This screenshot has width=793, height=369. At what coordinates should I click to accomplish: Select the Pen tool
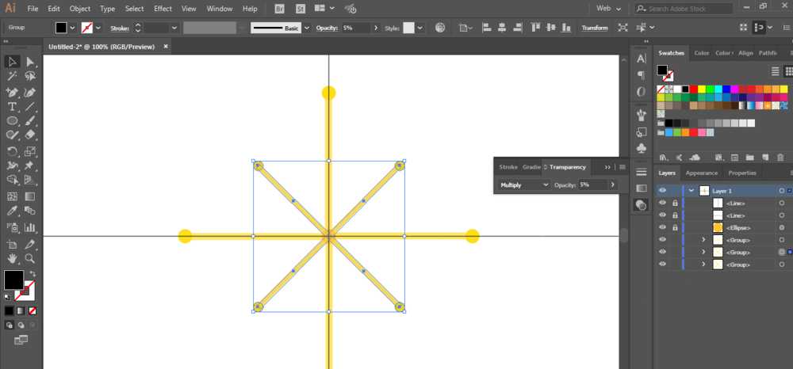12,93
